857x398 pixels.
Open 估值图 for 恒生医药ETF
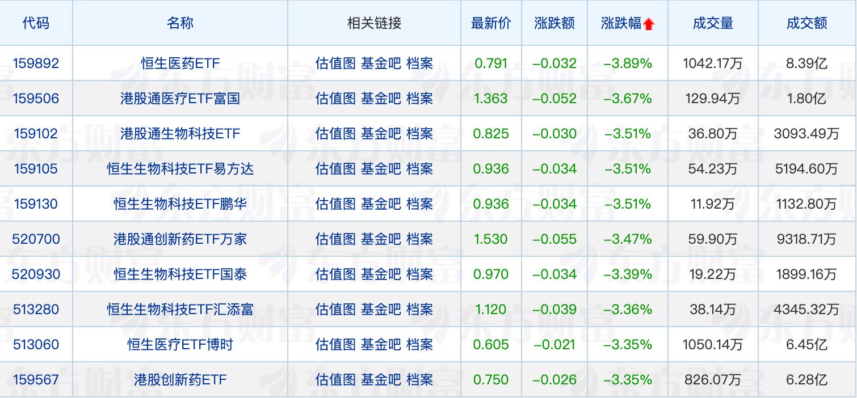click(x=335, y=63)
